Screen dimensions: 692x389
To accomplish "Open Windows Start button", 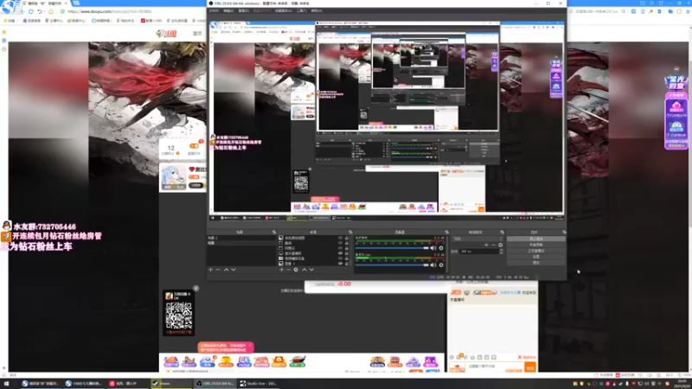I will [x=6, y=383].
